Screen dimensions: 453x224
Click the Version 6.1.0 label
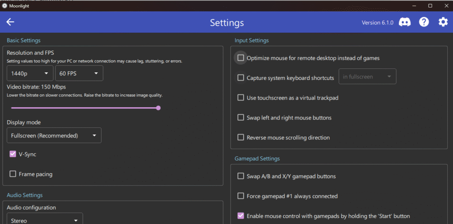pos(377,23)
